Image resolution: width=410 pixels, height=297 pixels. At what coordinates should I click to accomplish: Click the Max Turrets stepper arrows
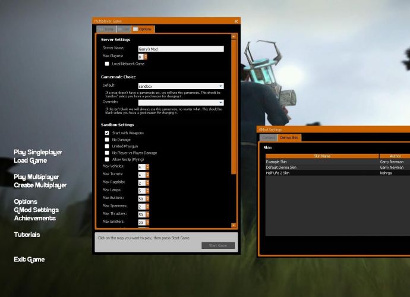[147, 175]
